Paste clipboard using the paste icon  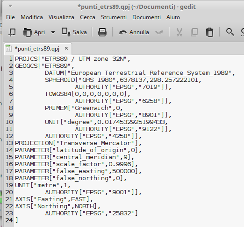tap(209, 32)
